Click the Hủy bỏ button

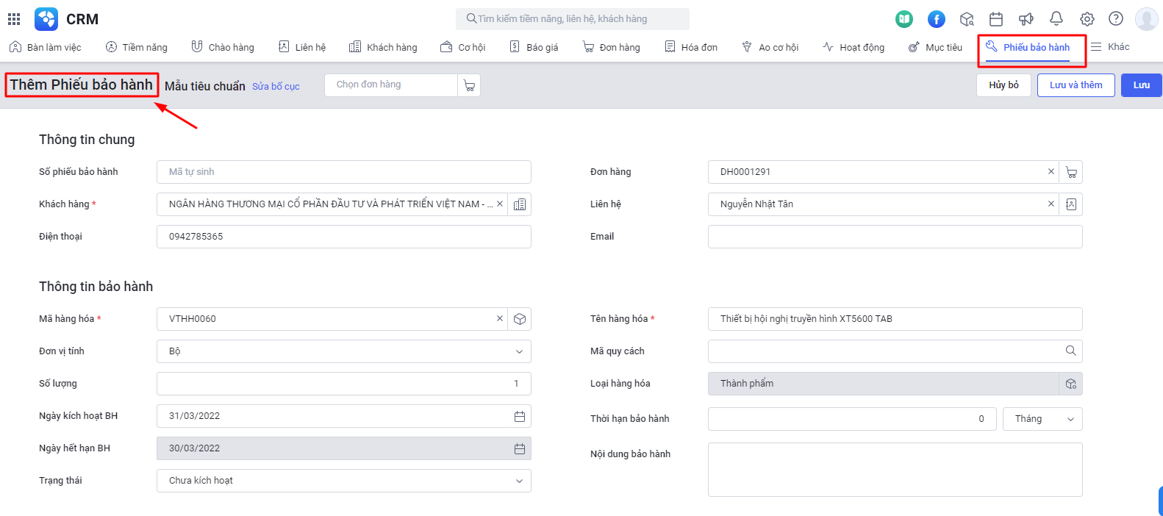[x=1003, y=85]
